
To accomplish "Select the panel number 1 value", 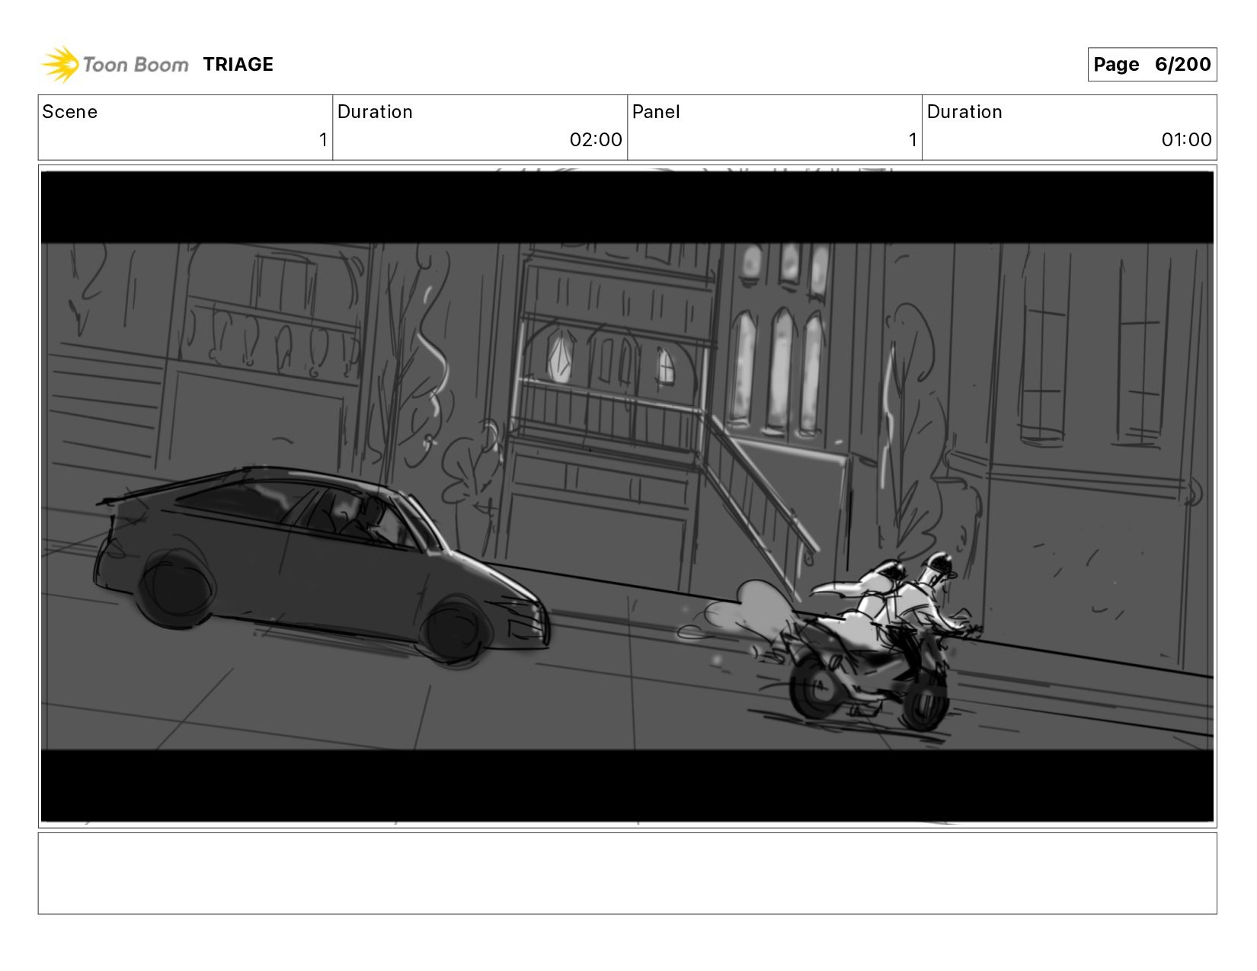I will 913,140.
